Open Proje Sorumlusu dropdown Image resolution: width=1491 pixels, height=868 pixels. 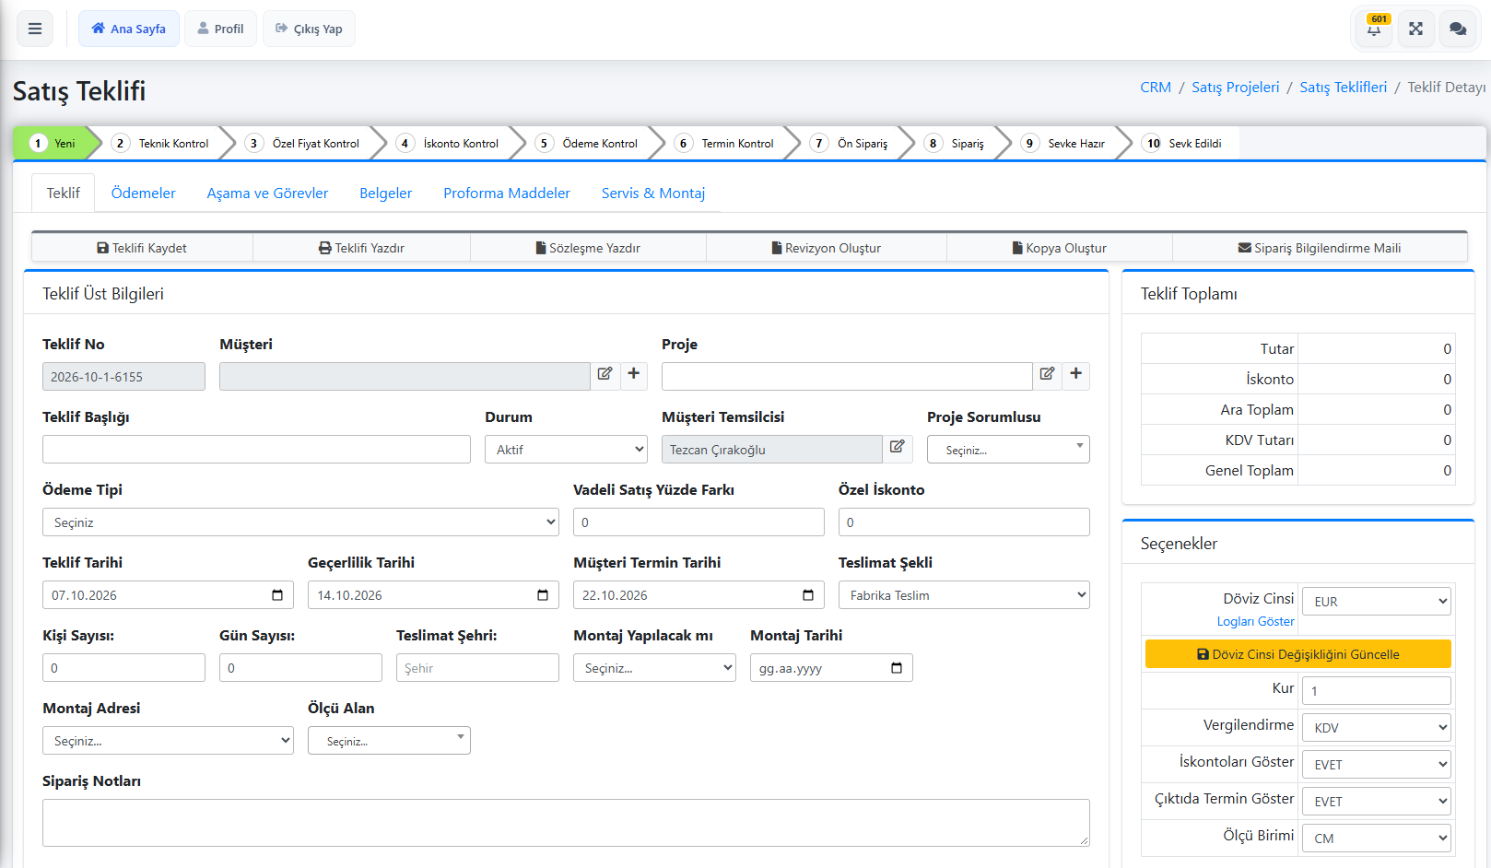tap(1008, 450)
